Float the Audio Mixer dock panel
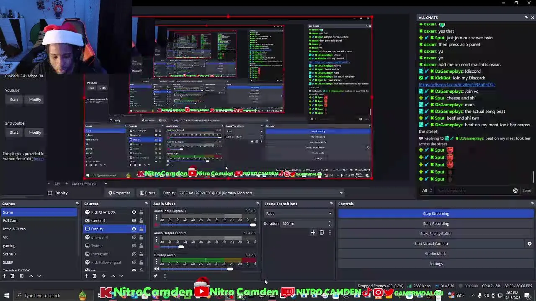 coord(258,204)
